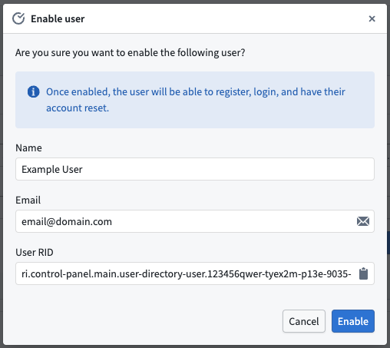Click the Enable user header checkmark icon

click(18, 18)
